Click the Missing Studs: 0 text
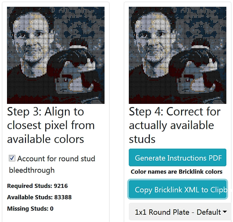 (x=30, y=208)
